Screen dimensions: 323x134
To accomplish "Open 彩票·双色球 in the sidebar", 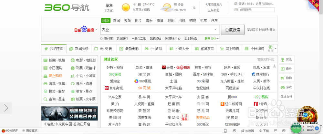I will pos(83,68).
